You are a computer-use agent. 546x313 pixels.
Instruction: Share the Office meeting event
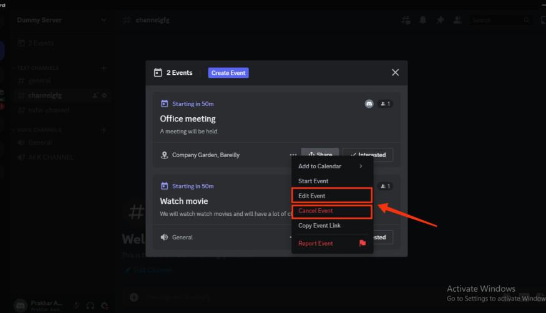click(x=319, y=153)
